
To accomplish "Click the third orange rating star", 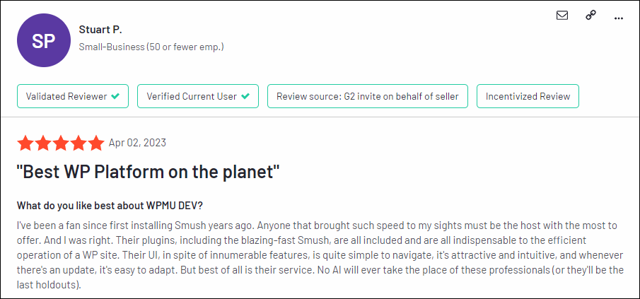I will 61,143.
